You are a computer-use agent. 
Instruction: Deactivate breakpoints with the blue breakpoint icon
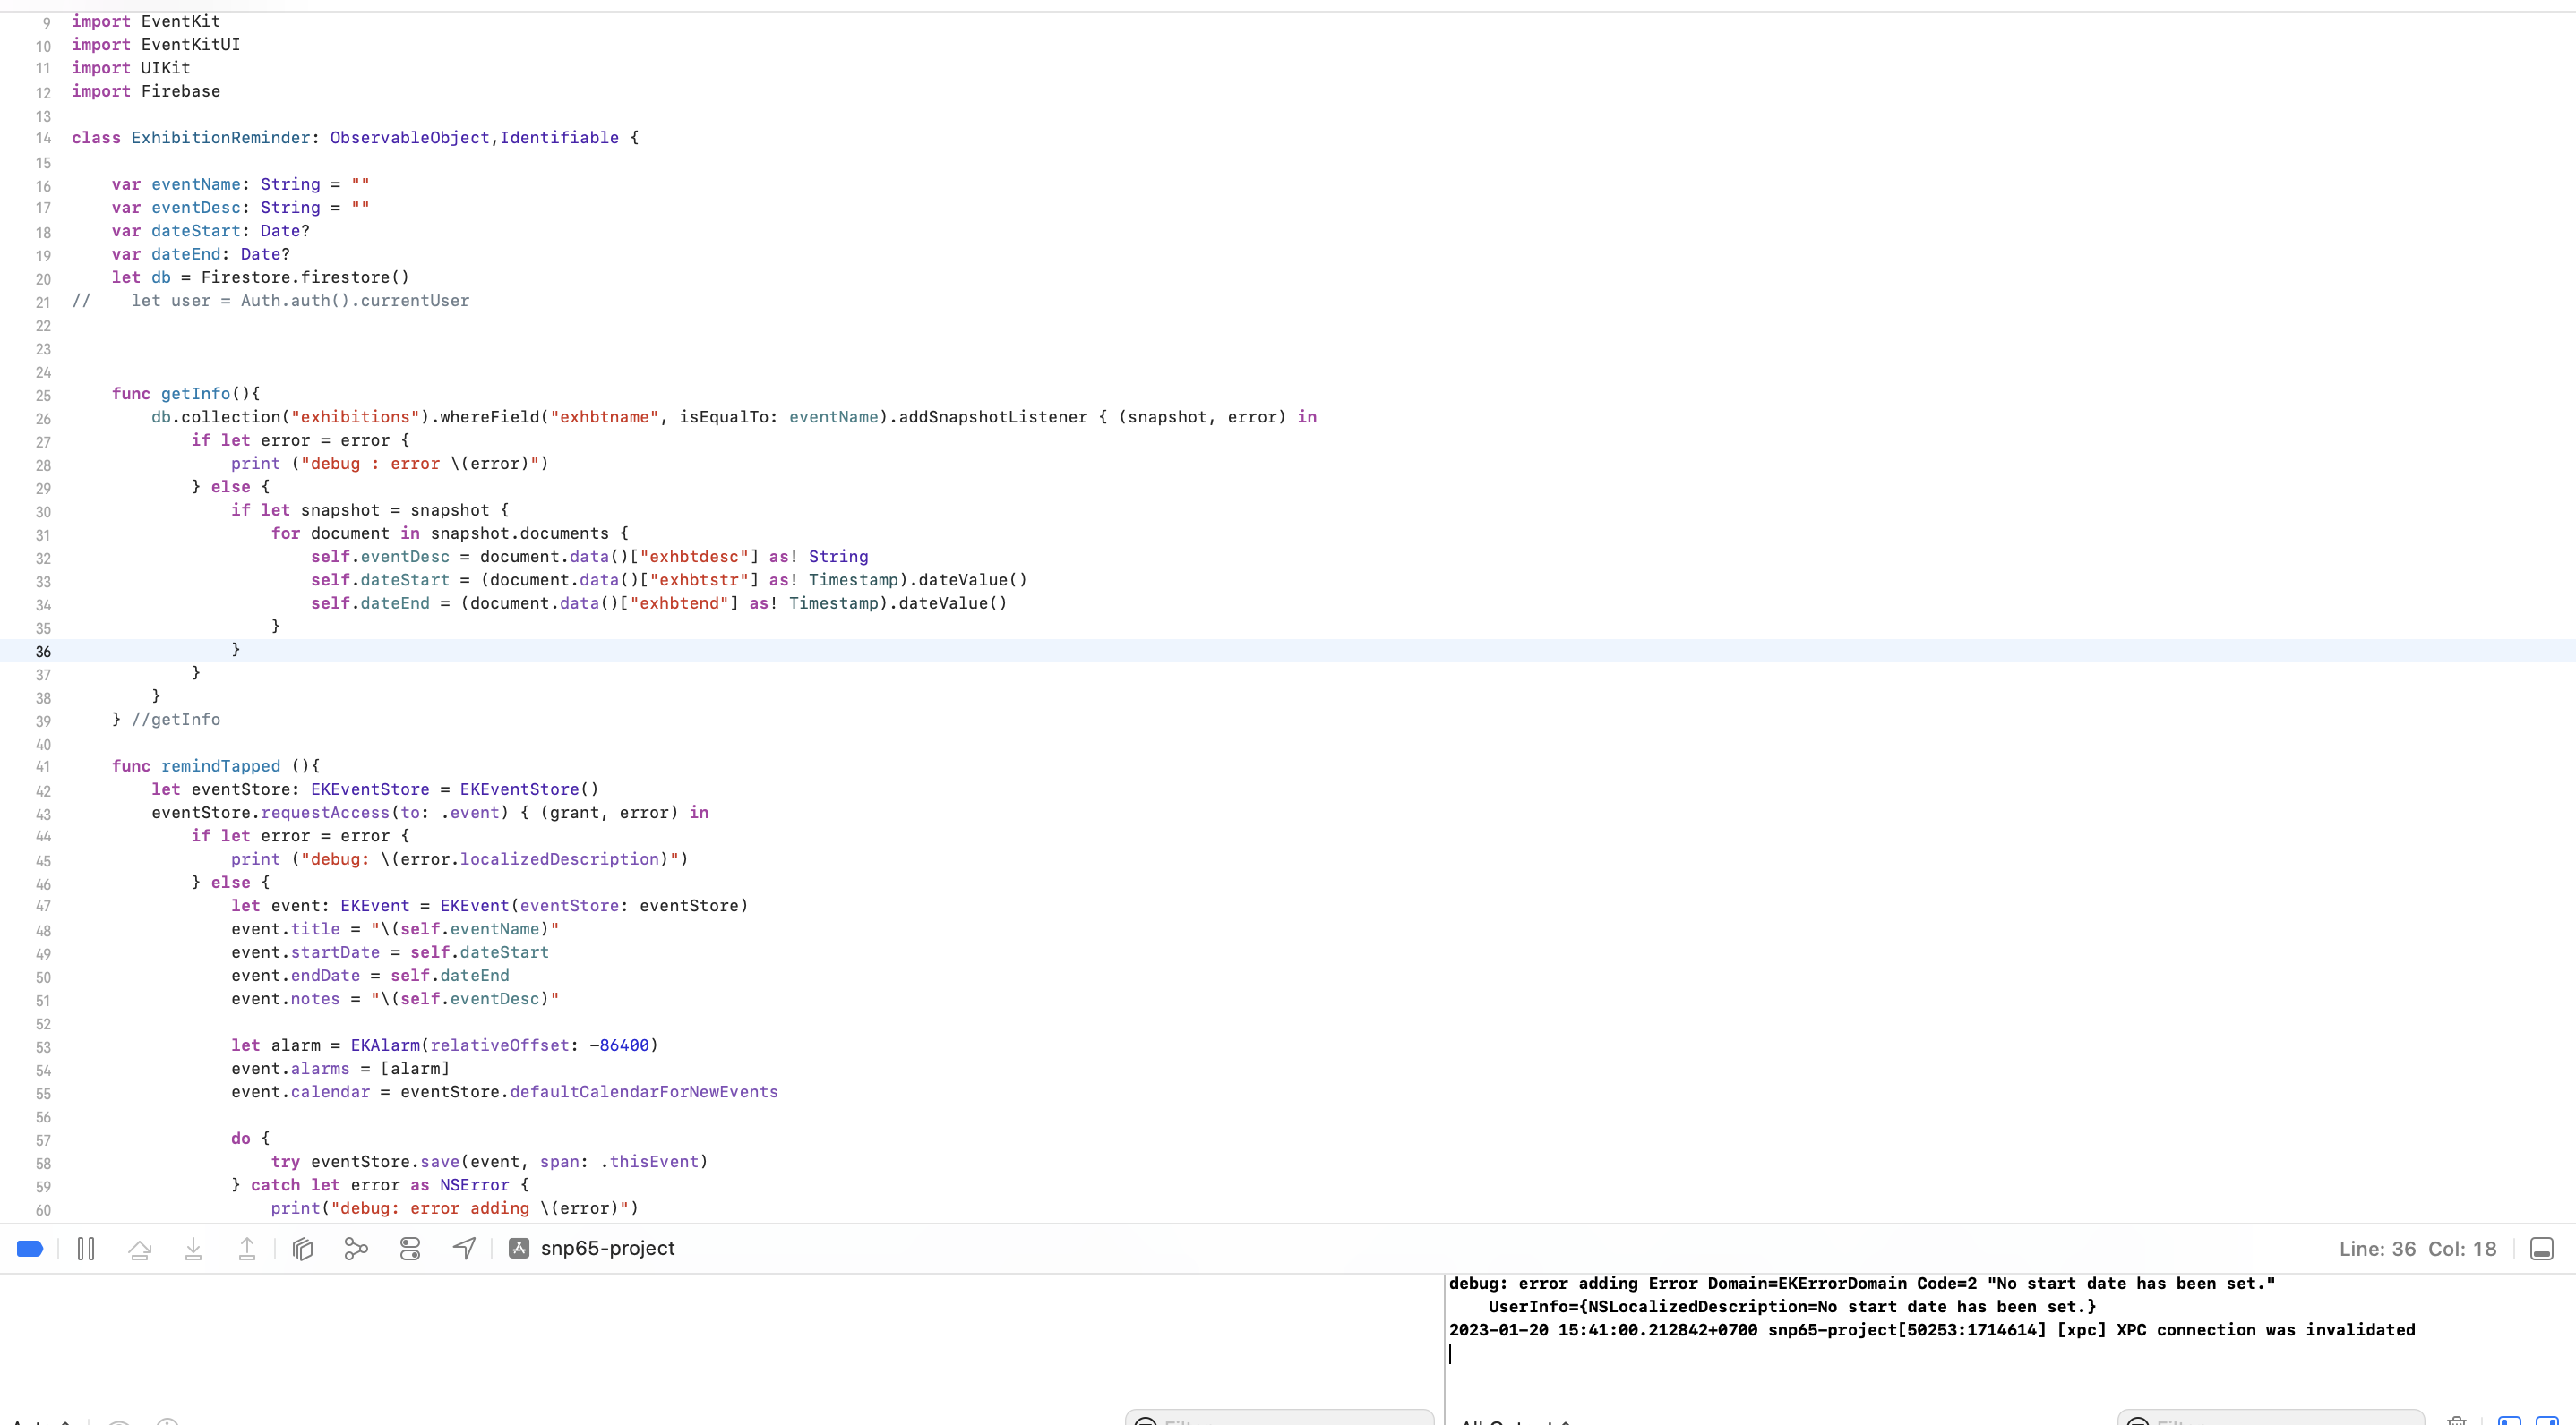coord(30,1248)
